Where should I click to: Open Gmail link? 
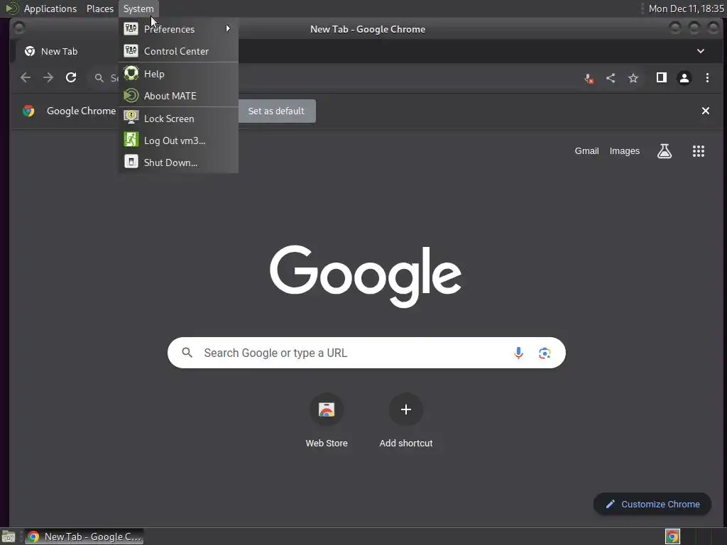586,151
